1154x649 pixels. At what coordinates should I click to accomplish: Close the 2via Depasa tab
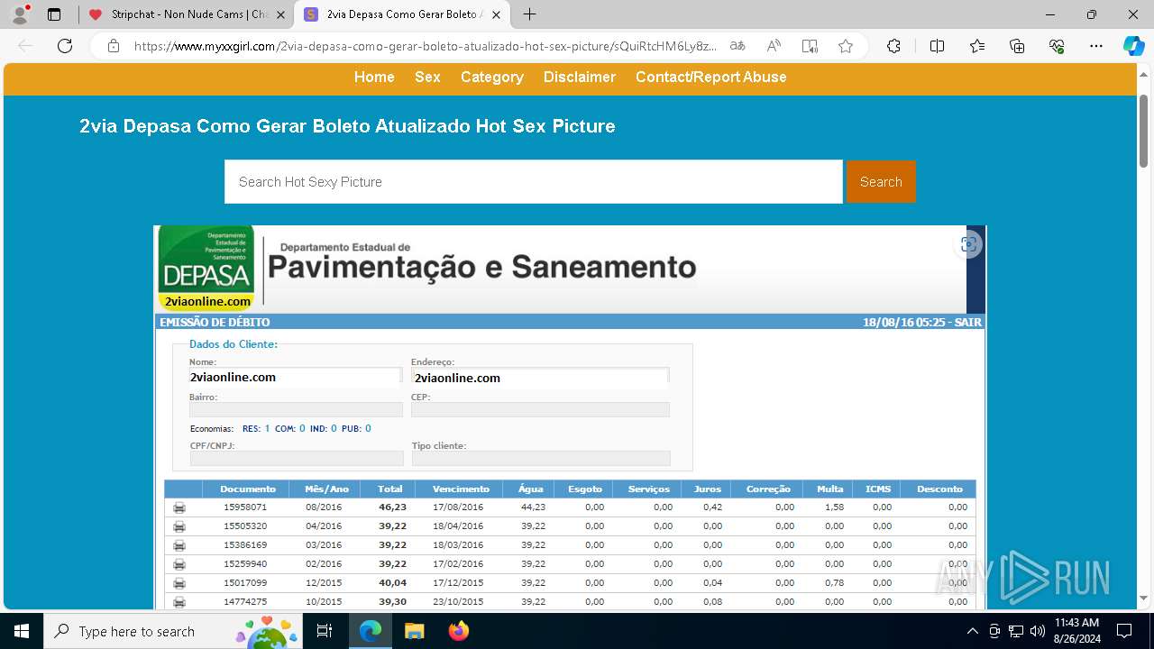pos(496,14)
